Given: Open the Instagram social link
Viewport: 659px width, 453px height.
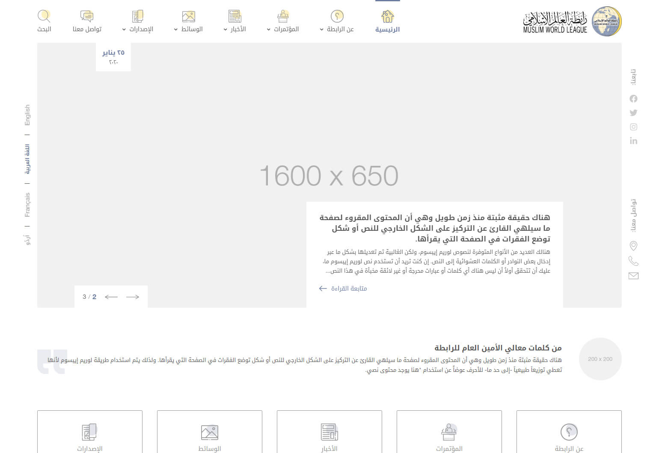Looking at the screenshot, I should pos(633,127).
